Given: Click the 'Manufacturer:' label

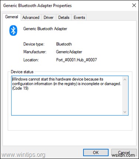Looking at the screenshot, I should click(35, 52).
